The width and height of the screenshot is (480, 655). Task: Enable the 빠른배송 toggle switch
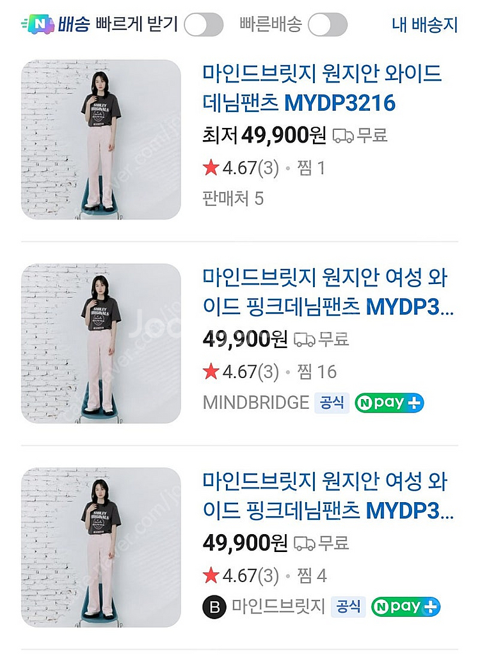click(327, 25)
